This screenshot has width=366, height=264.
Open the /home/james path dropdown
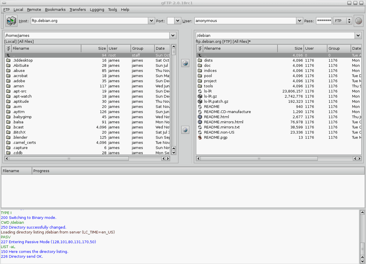173,35
